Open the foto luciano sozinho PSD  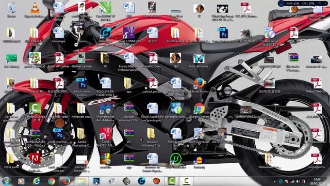(81, 83)
